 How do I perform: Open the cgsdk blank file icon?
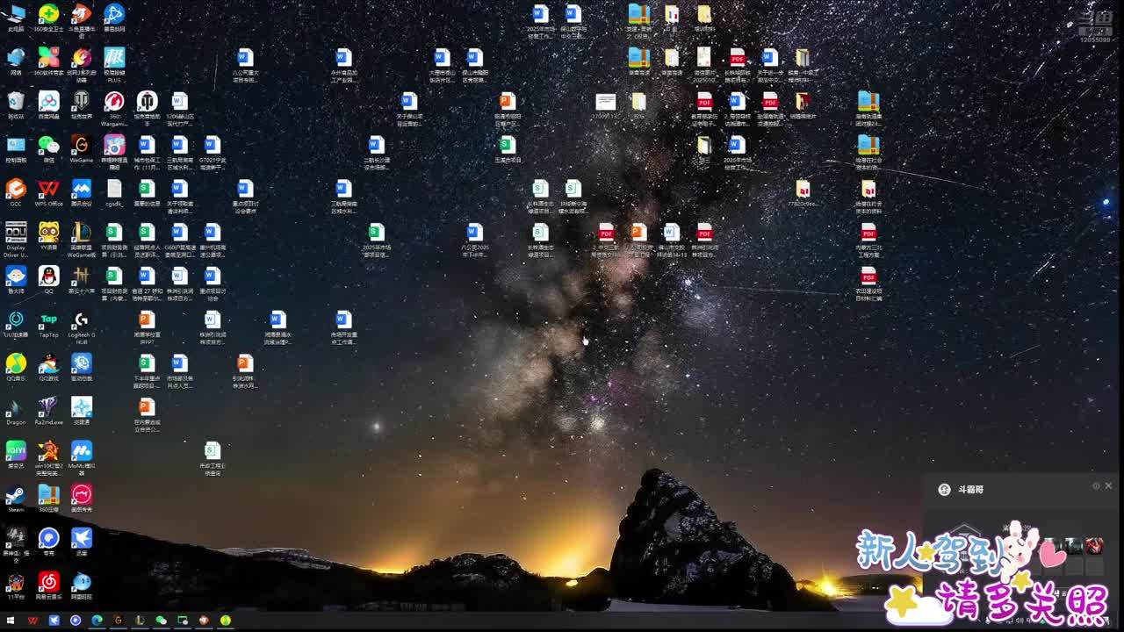(x=114, y=190)
